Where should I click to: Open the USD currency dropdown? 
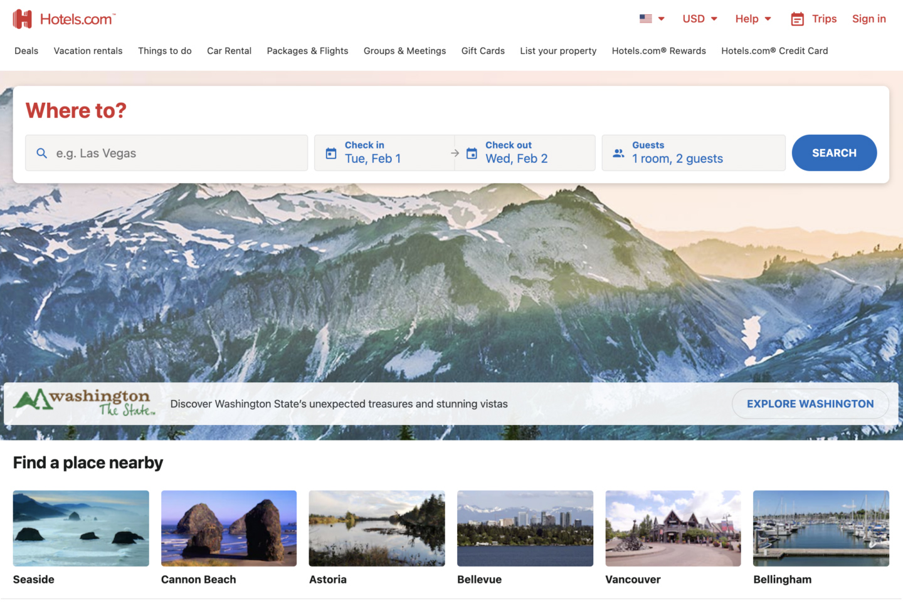point(699,18)
